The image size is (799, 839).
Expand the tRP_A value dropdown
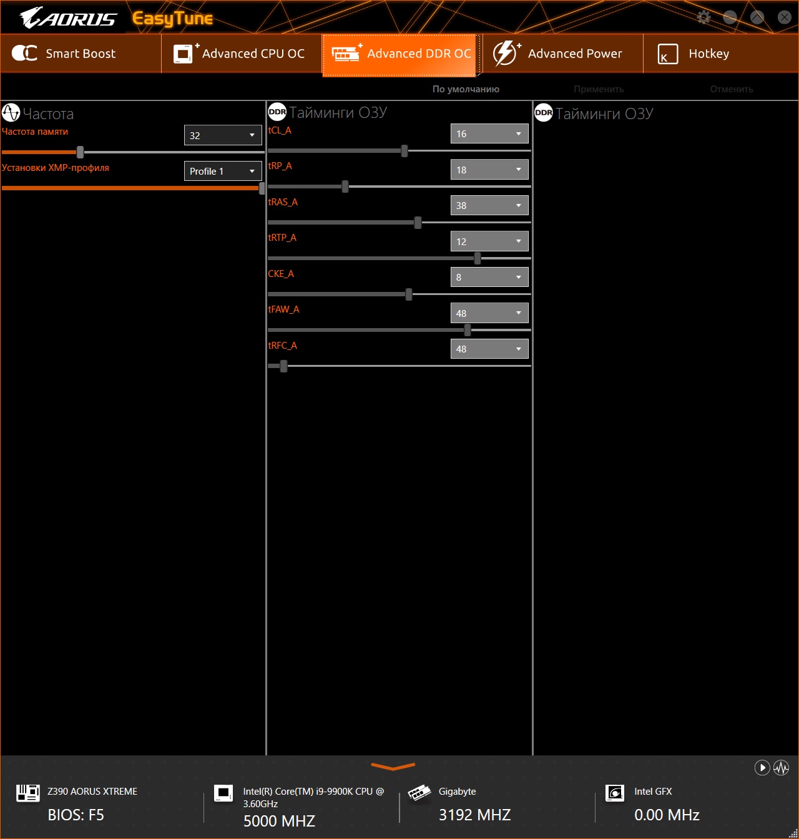489,170
